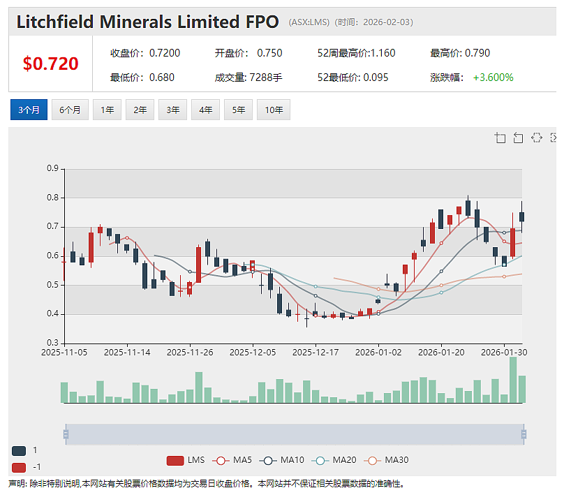Image resolution: width=564 pixels, height=495 pixels.
Task: Choose the 10年 time range tab
Action: click(274, 110)
